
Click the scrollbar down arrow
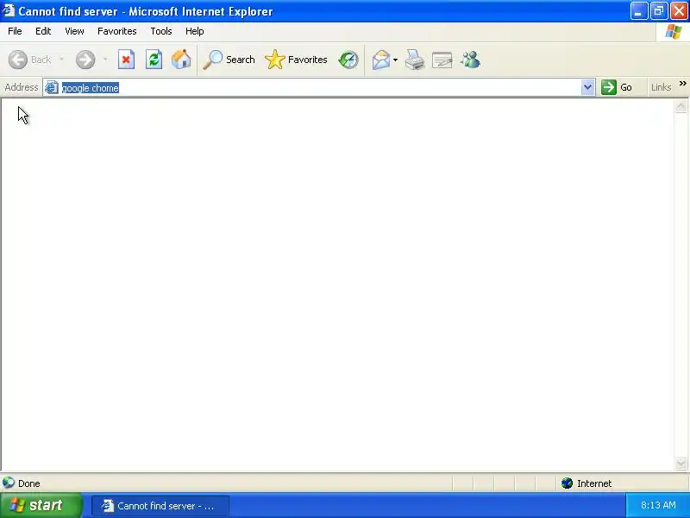(681, 463)
